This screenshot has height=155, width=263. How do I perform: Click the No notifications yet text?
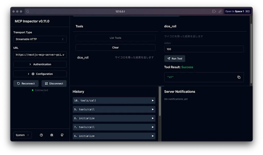[x=176, y=99]
